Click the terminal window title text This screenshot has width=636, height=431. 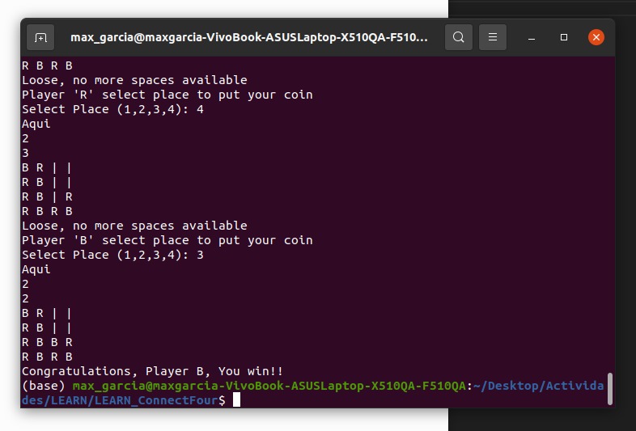(249, 37)
